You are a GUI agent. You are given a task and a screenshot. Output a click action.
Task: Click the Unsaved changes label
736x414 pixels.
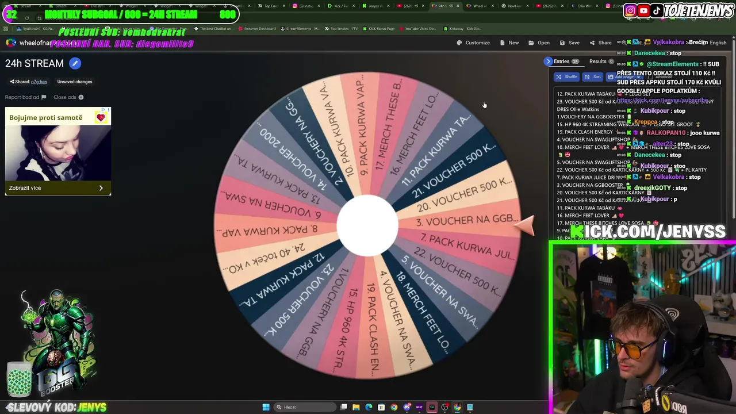[75, 82]
